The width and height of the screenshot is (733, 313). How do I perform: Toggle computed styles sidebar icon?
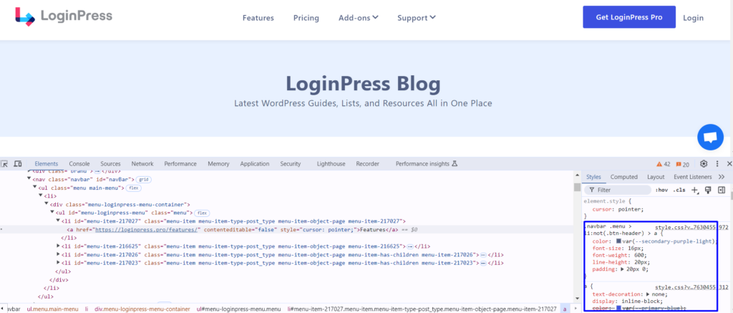pyautogui.click(x=722, y=190)
